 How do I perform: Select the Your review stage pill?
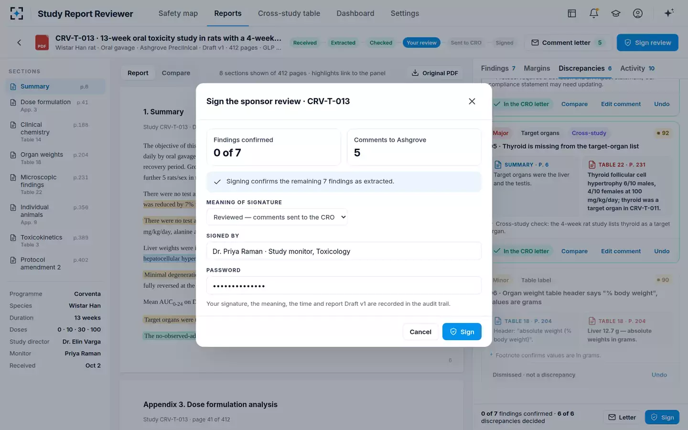pyautogui.click(x=421, y=43)
